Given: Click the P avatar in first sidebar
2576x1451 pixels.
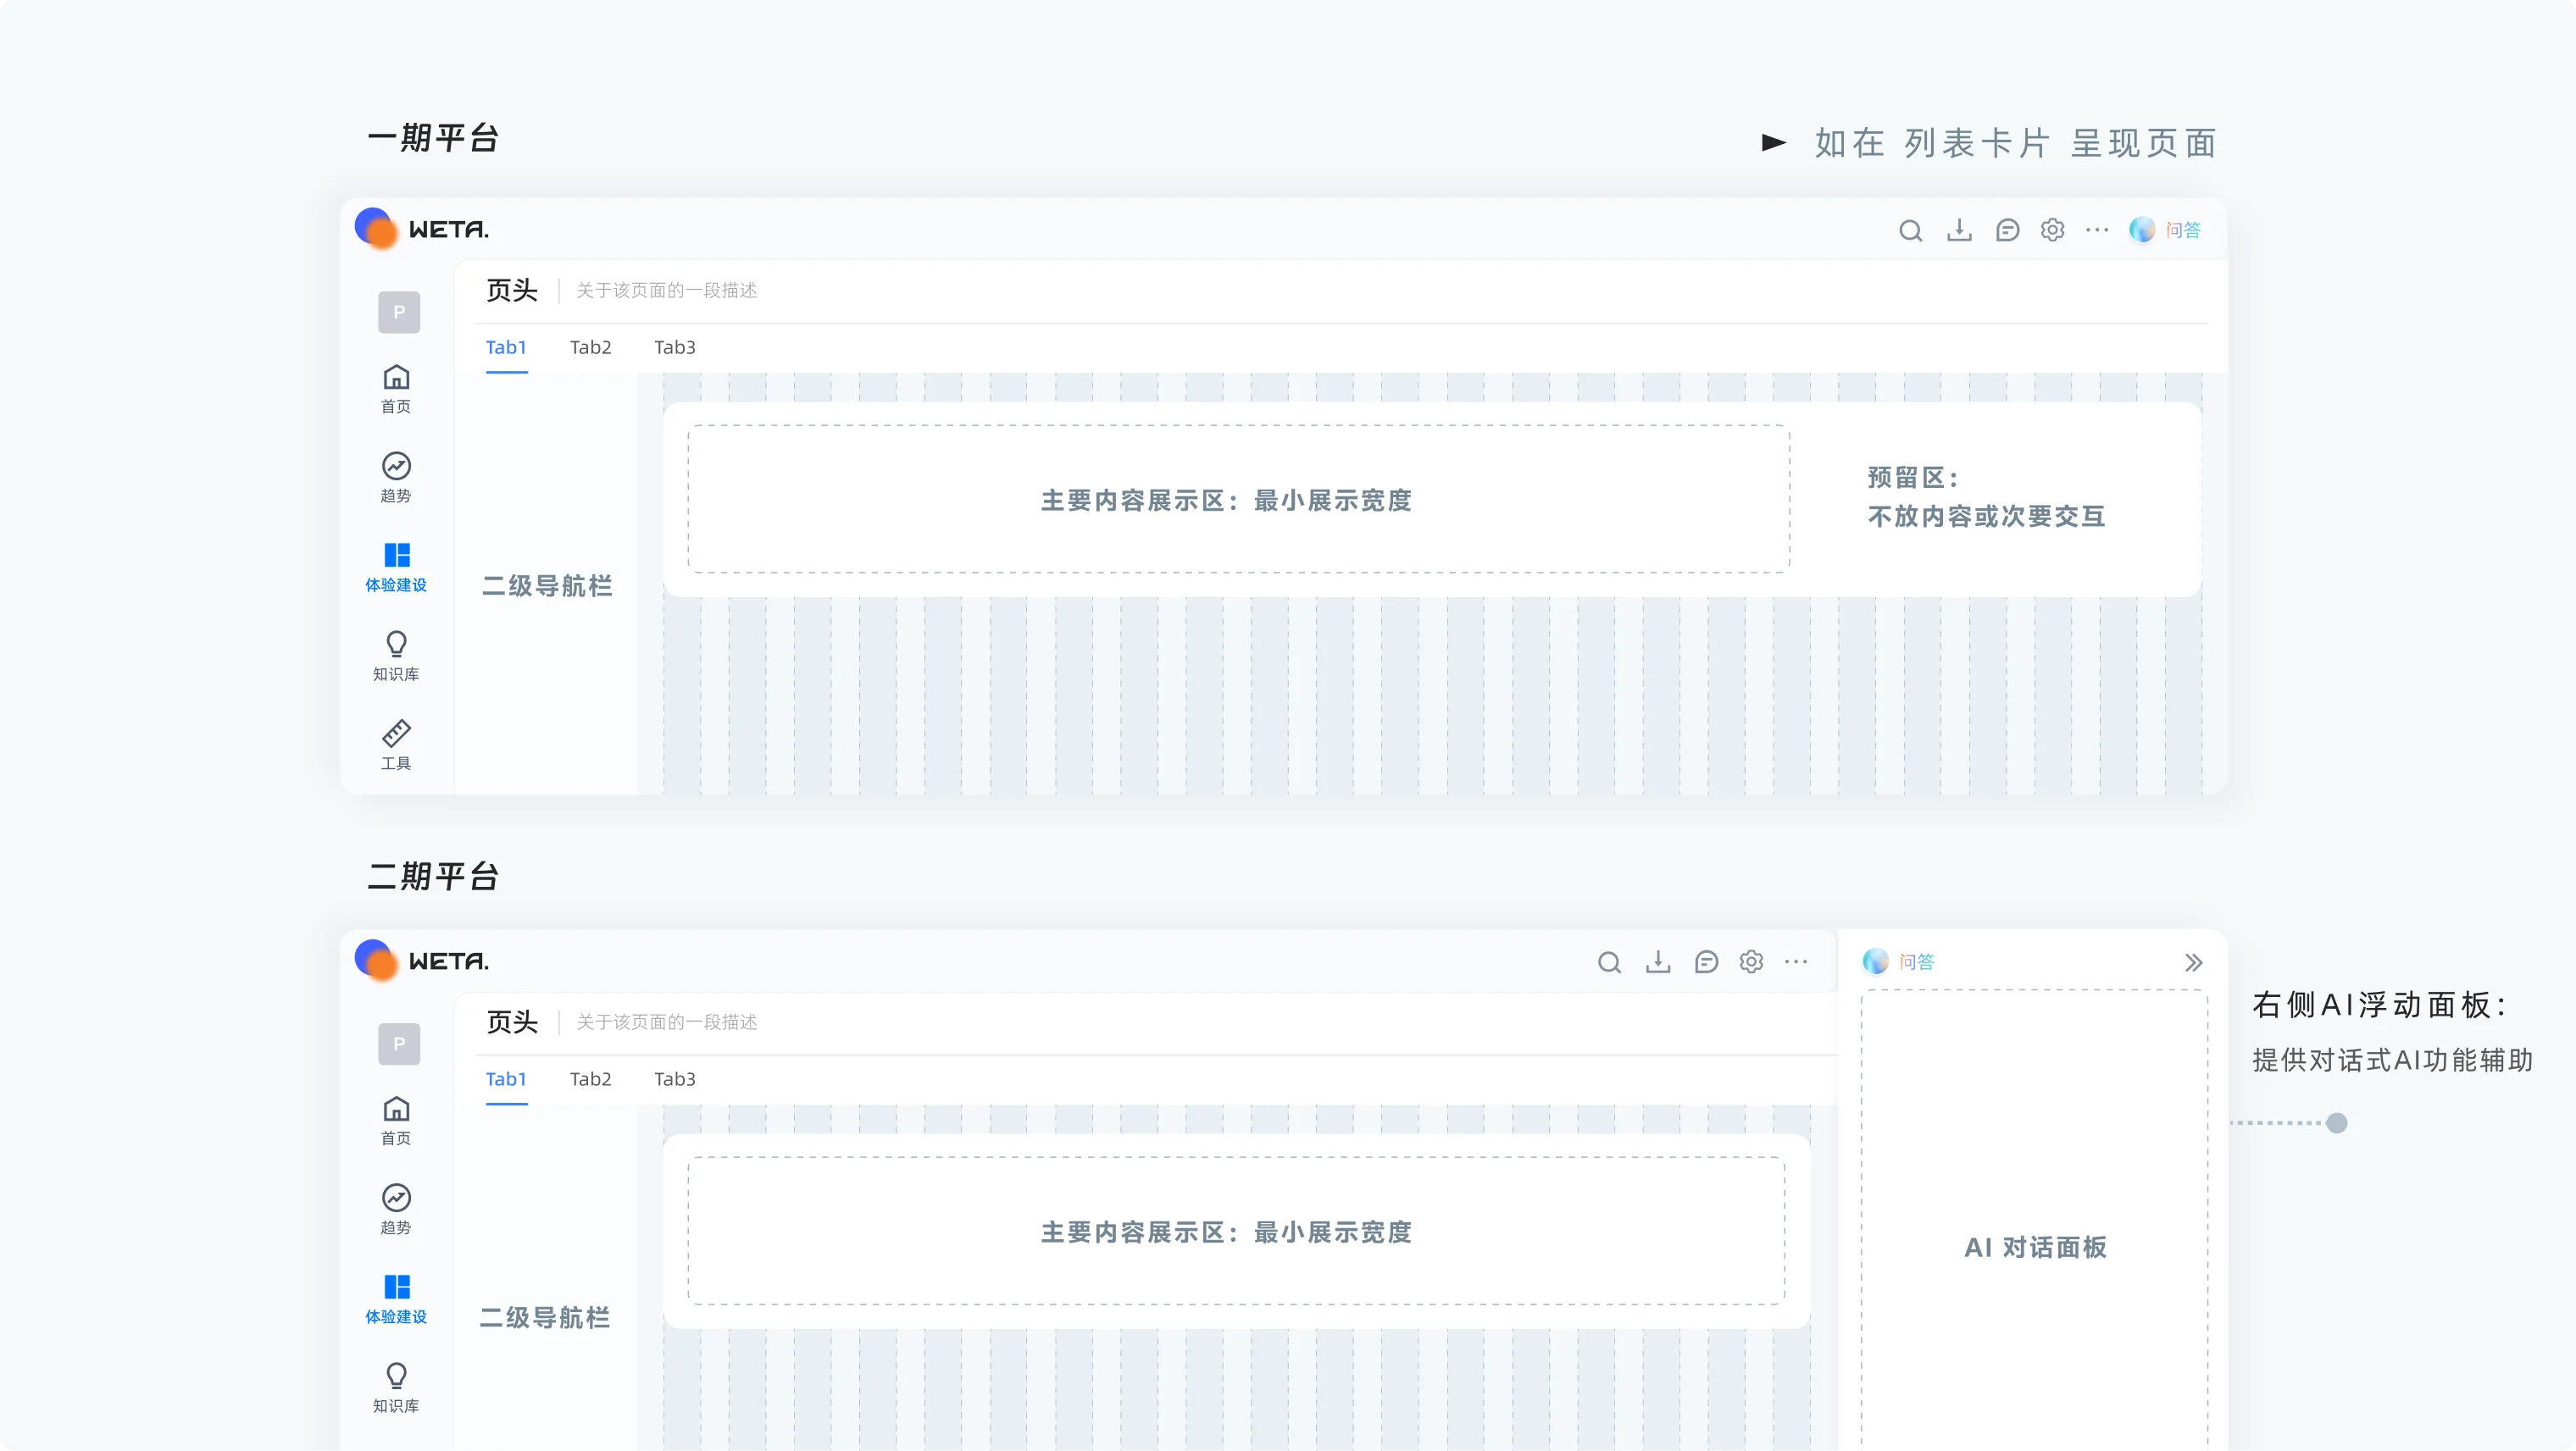Looking at the screenshot, I should pos(399,312).
